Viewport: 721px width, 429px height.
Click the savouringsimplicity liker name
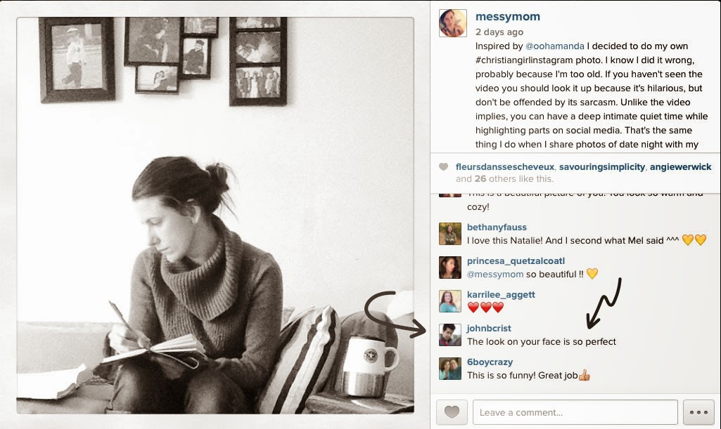pyautogui.click(x=602, y=167)
